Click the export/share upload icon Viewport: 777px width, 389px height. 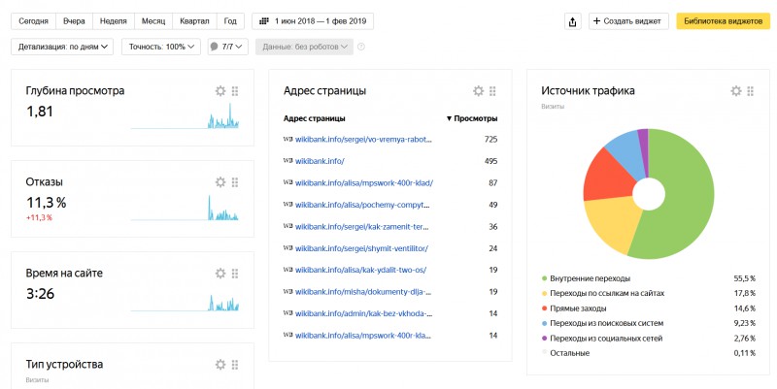[x=573, y=21]
